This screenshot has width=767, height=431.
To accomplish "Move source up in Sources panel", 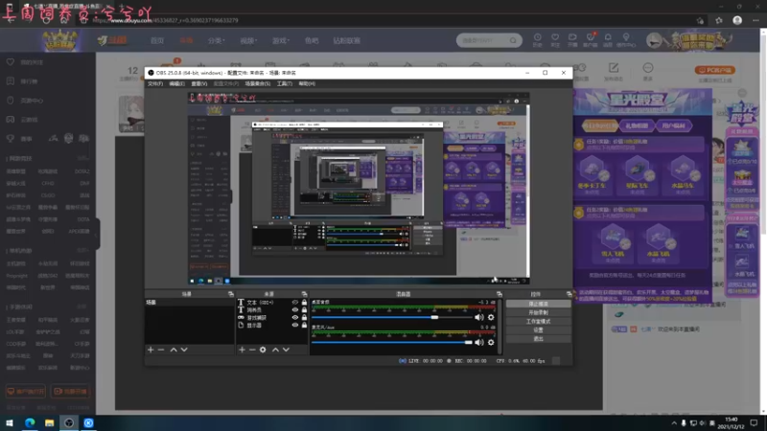I will 275,350.
